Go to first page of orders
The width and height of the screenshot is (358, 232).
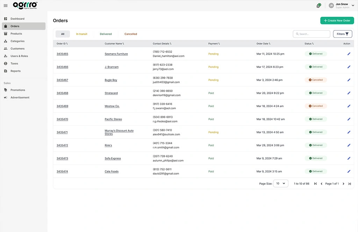coord(315,184)
